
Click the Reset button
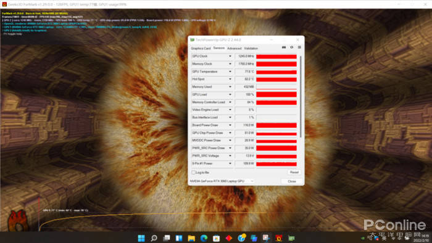(x=294, y=172)
